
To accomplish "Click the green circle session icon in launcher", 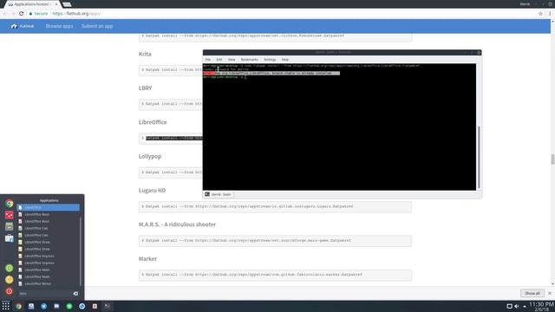I will tap(10, 268).
